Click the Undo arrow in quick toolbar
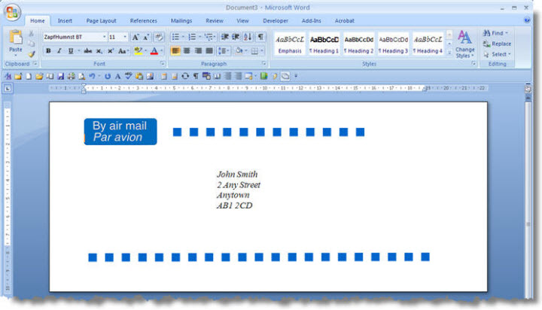Image resolution: width=542 pixels, height=310 pixels. (x=92, y=77)
